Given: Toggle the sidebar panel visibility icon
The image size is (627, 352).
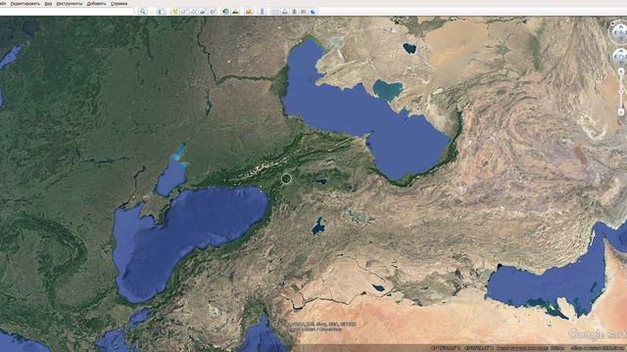Looking at the screenshot, I should pos(161,12).
